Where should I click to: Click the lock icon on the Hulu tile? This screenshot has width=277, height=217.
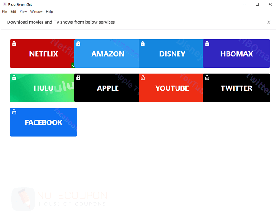pos(14,78)
